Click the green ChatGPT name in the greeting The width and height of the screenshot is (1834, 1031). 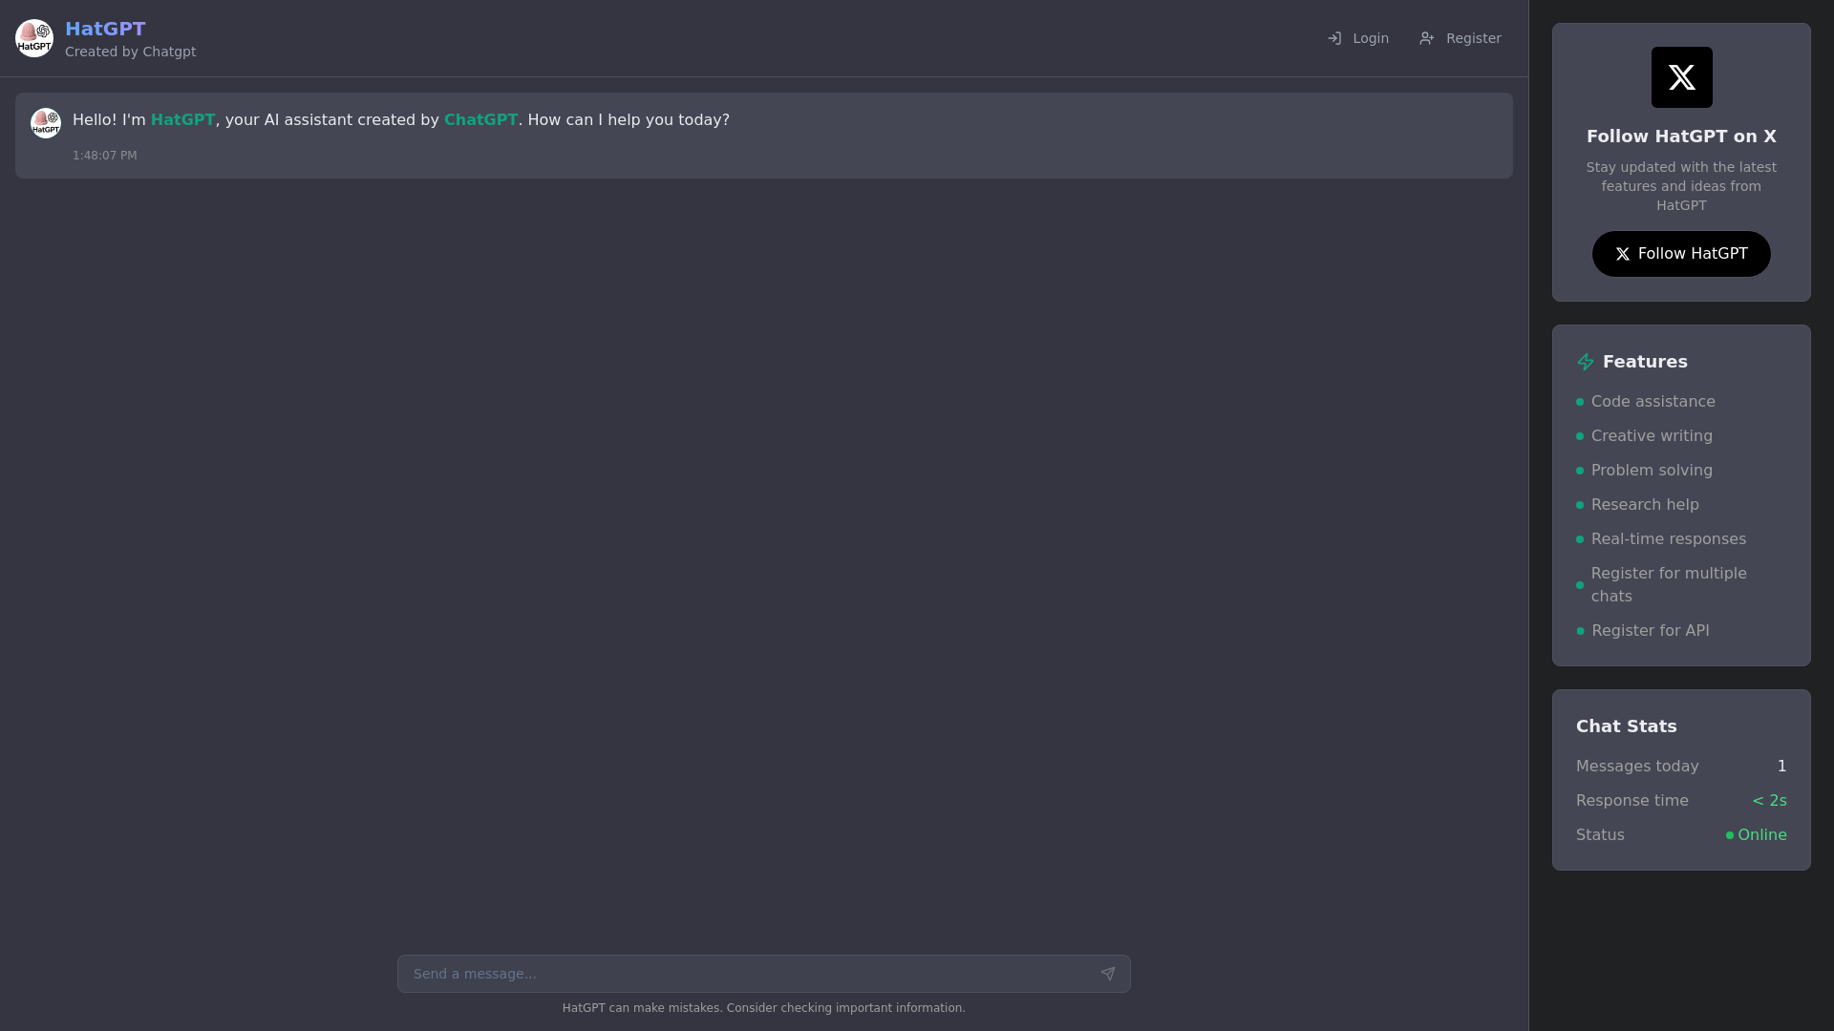(x=480, y=120)
